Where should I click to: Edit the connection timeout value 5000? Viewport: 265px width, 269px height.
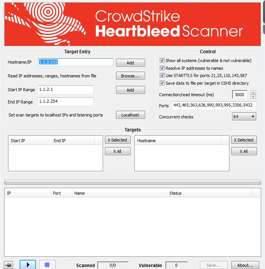[240, 95]
